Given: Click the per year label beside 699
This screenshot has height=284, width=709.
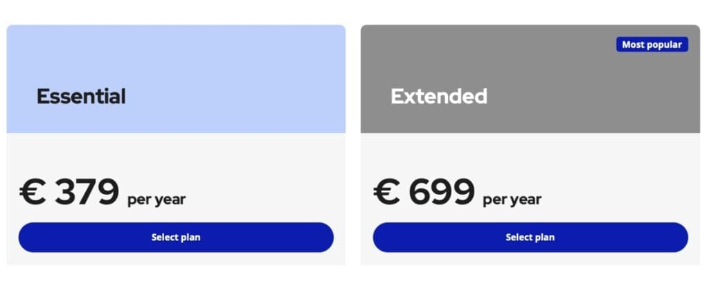Looking at the screenshot, I should pyautogui.click(x=512, y=200).
